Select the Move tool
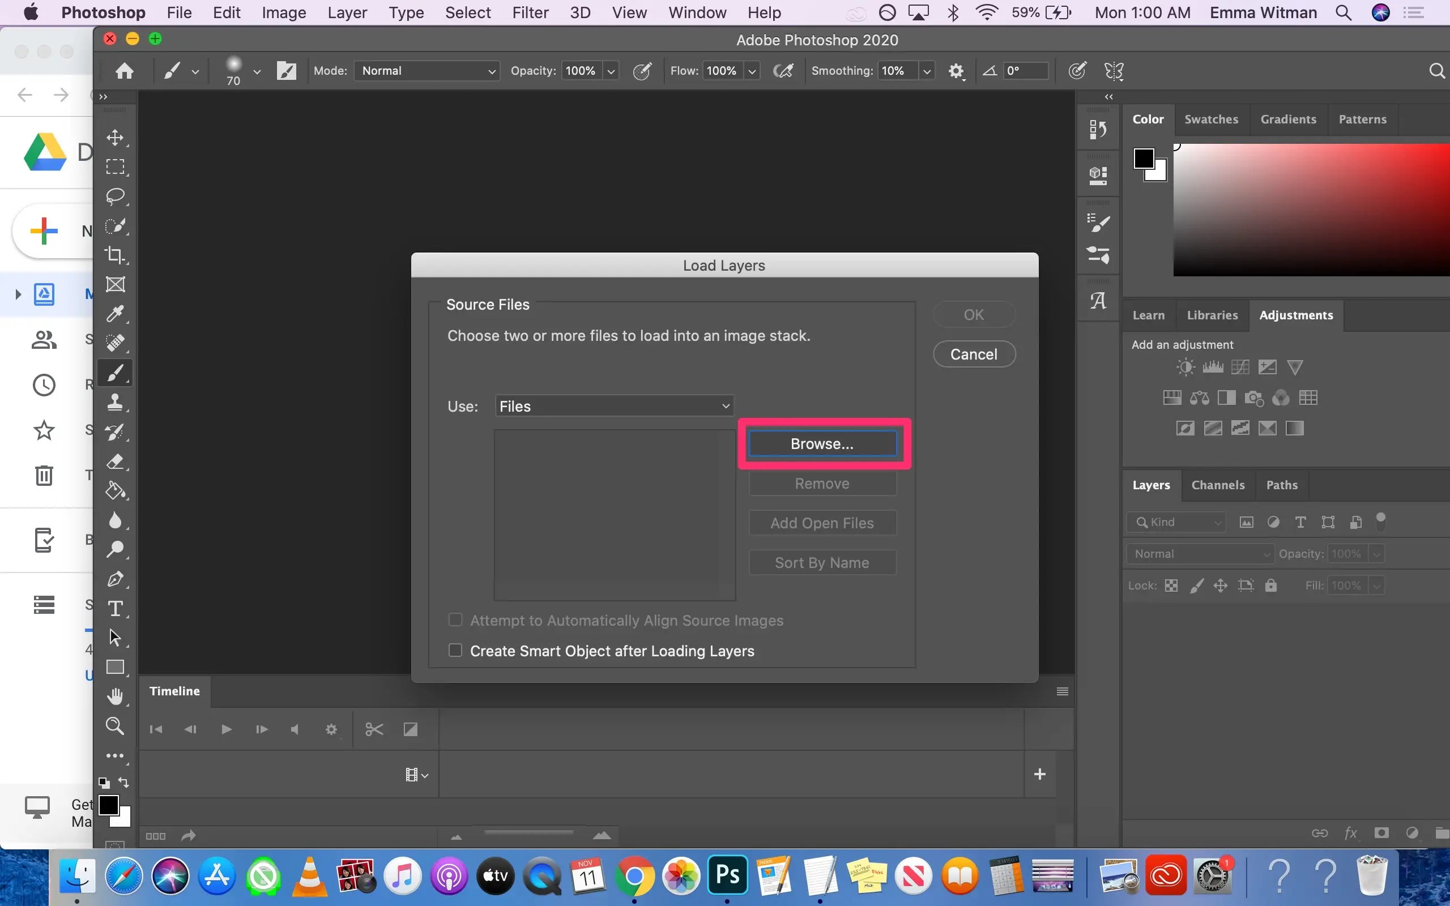The image size is (1450, 906). click(115, 138)
